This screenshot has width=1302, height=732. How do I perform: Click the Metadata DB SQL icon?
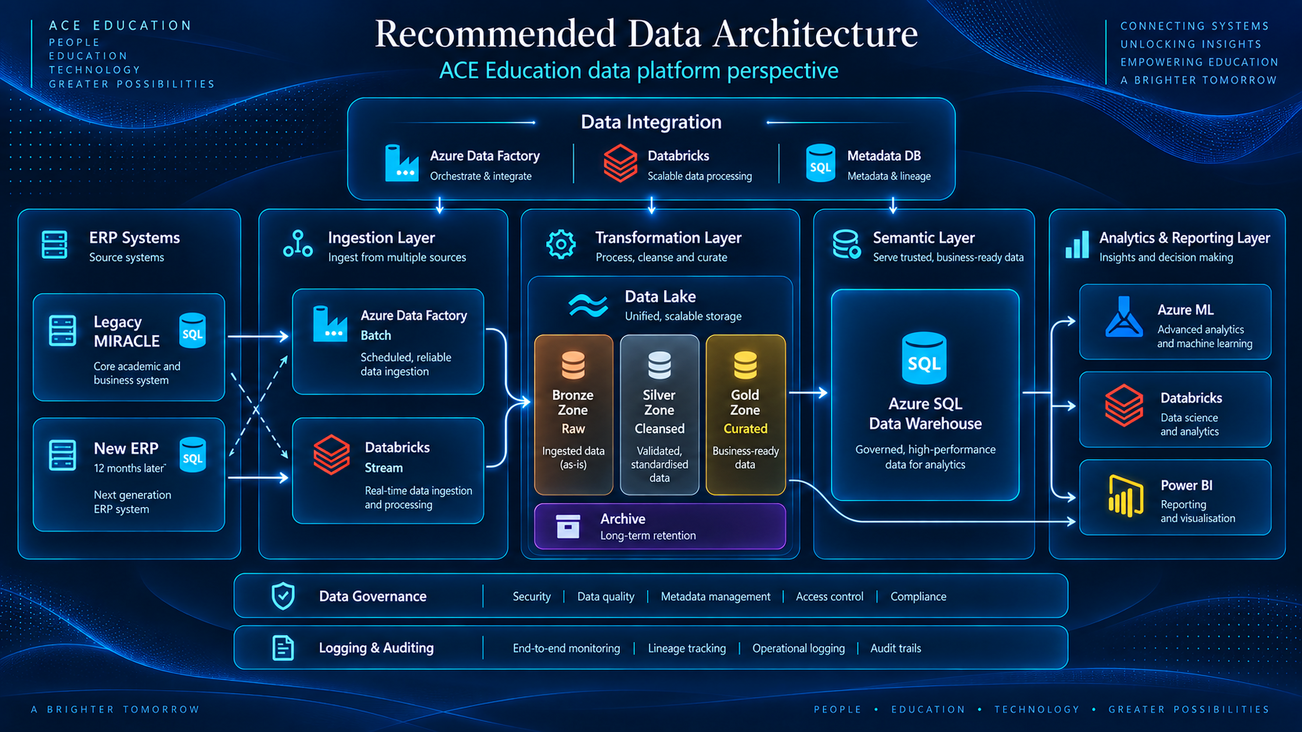coord(820,163)
